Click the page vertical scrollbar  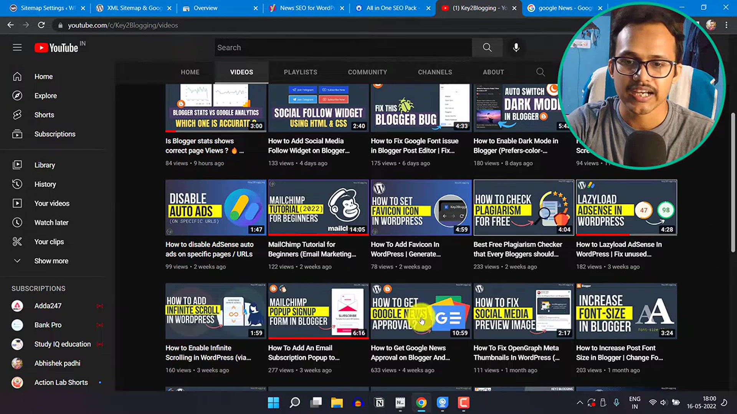[733, 182]
